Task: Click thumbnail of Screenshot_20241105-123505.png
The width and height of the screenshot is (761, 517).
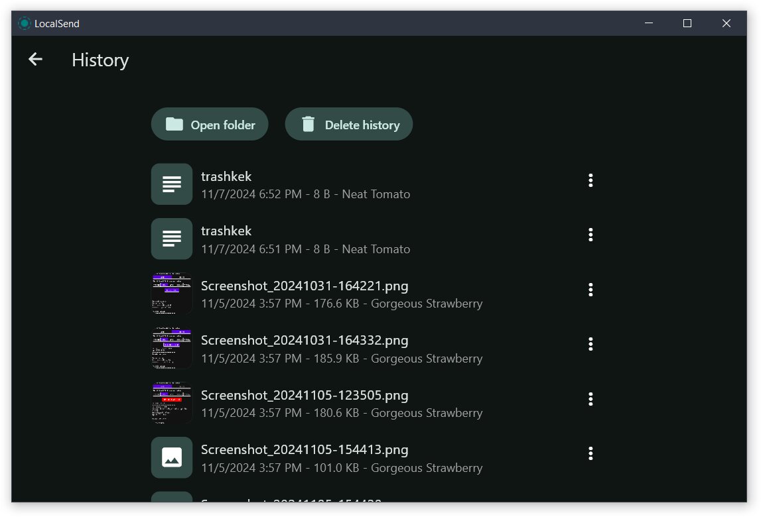Action: pyautogui.click(x=172, y=403)
